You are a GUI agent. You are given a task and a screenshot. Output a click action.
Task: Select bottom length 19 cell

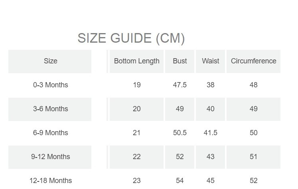[136, 85]
